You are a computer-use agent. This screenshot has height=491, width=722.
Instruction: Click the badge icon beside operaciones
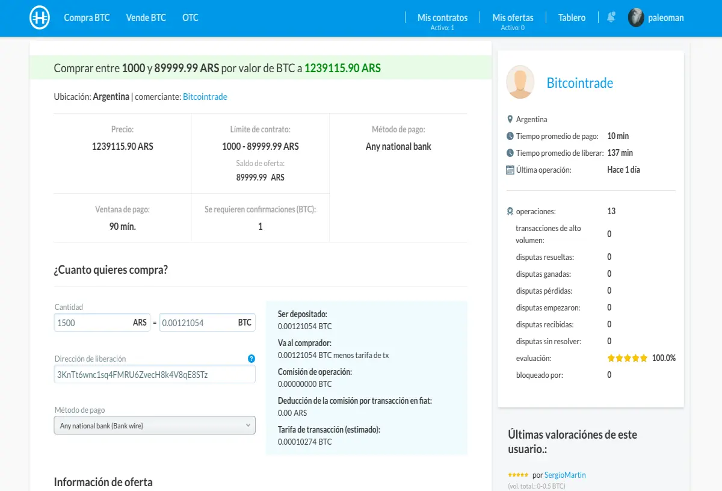[510, 211]
